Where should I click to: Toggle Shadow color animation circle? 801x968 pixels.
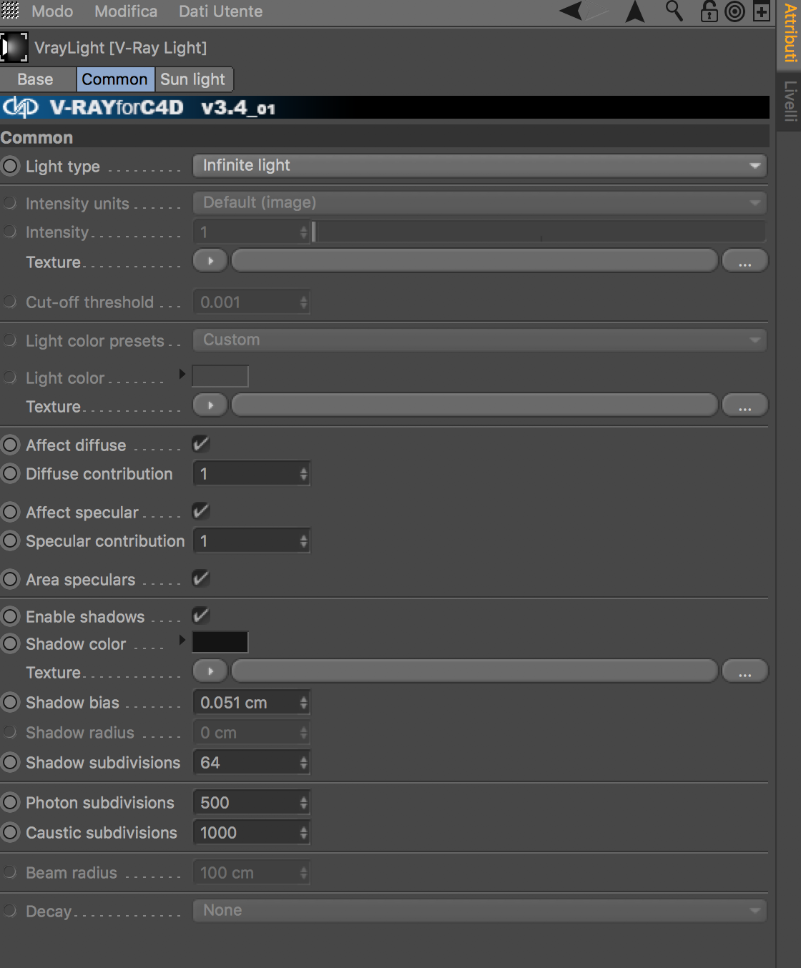(10, 643)
